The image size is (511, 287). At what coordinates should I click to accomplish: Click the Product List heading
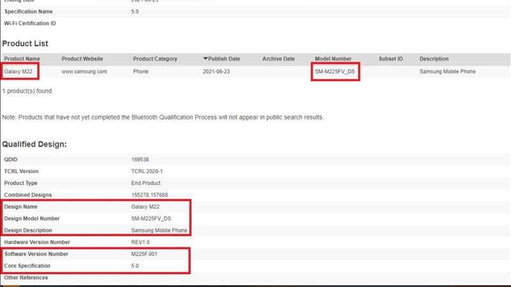pos(25,43)
